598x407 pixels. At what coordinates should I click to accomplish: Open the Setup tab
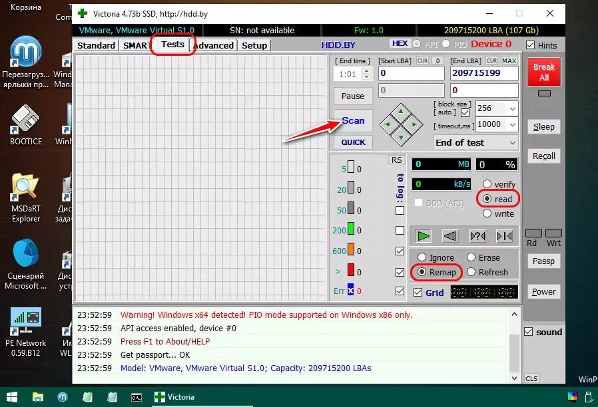pos(254,45)
